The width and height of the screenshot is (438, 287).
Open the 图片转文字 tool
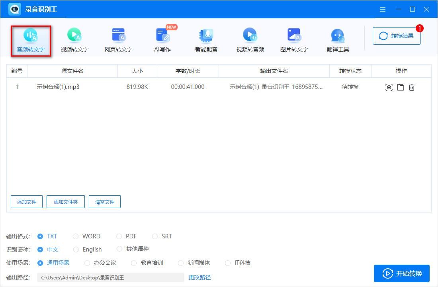294,41
